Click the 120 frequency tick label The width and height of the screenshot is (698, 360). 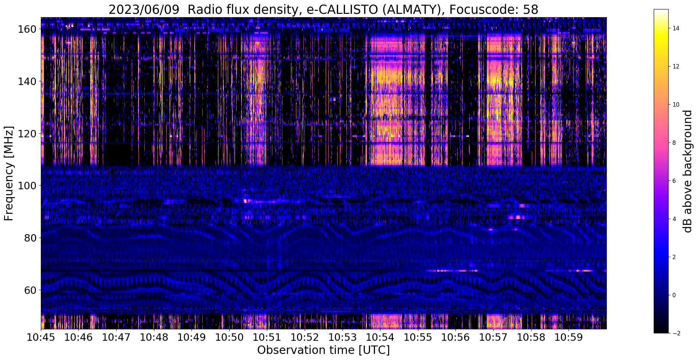[27, 134]
